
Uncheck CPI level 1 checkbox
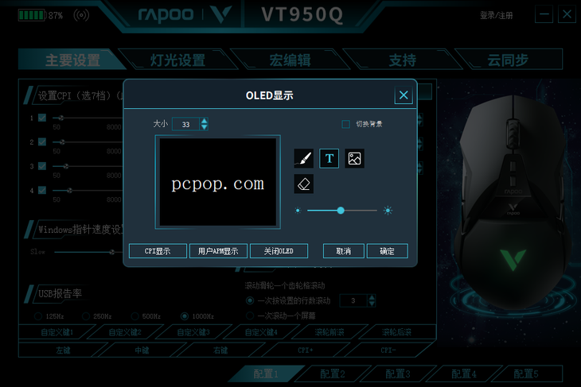click(42, 118)
